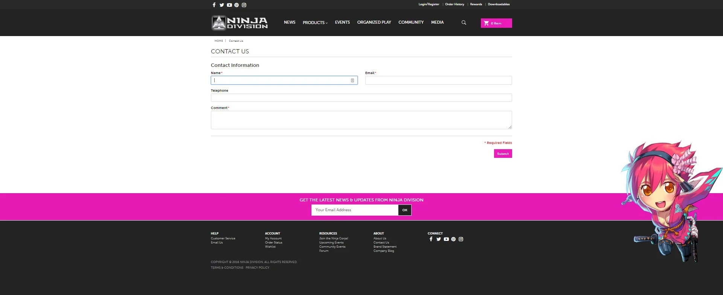Image resolution: width=723 pixels, height=295 pixels.
Task: Open the Events menu item
Action: (342, 23)
